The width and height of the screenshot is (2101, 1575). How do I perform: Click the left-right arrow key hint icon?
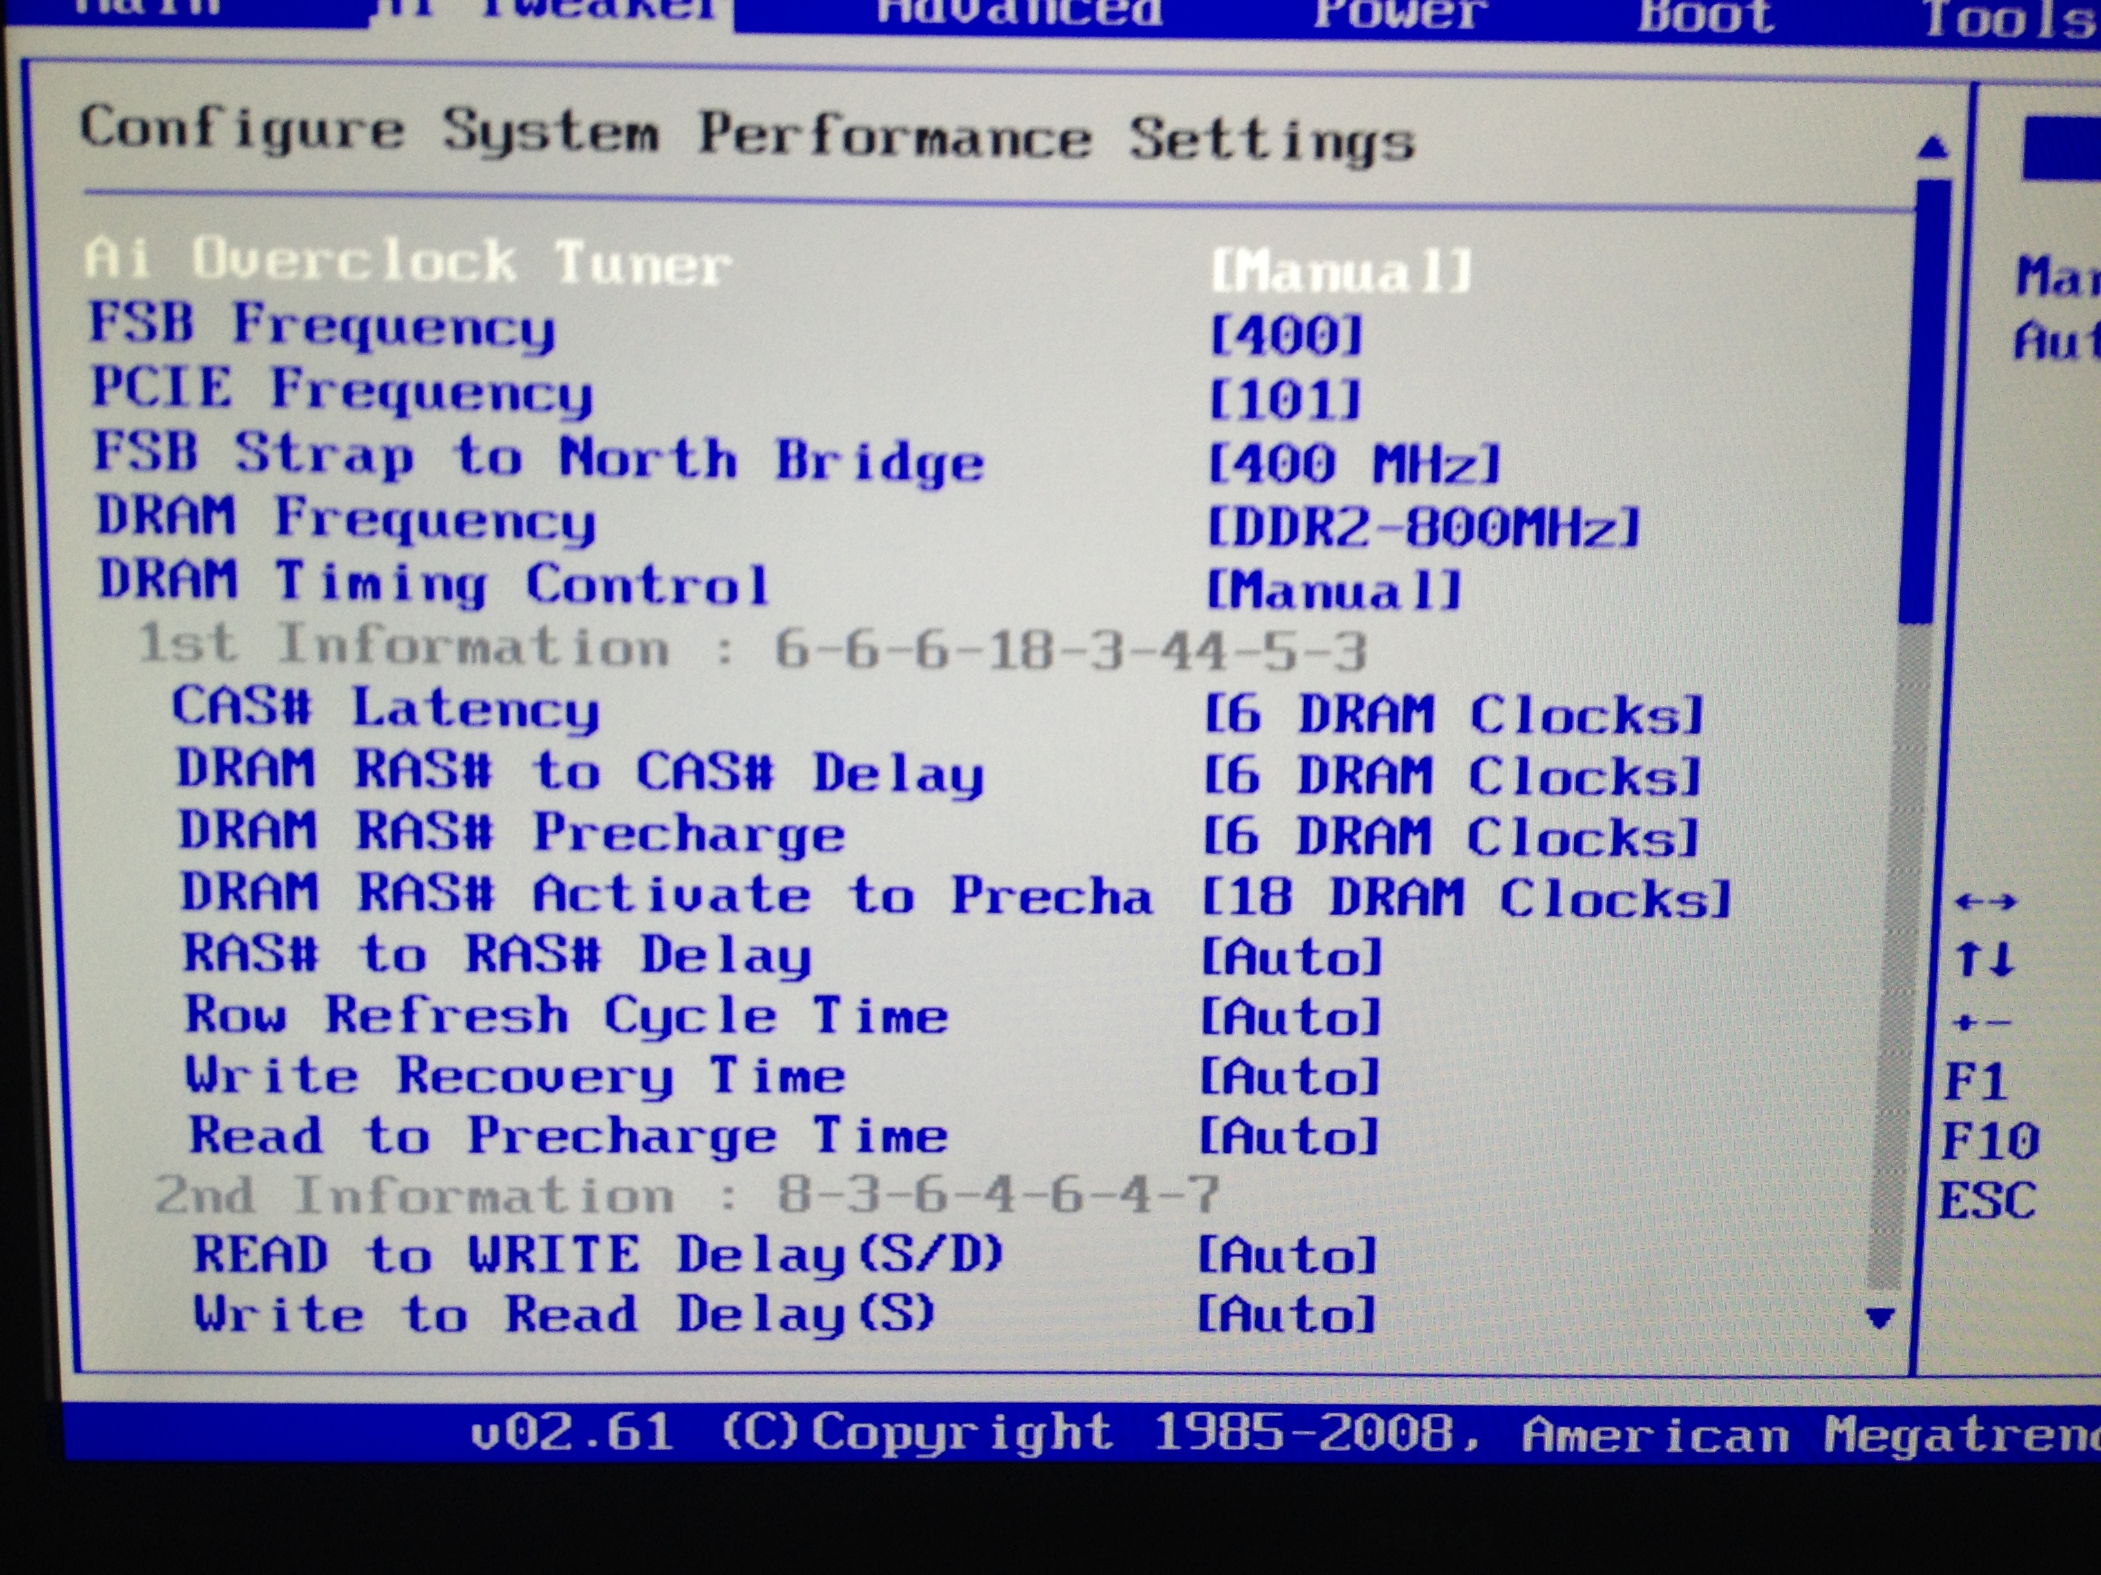pyautogui.click(x=1985, y=901)
